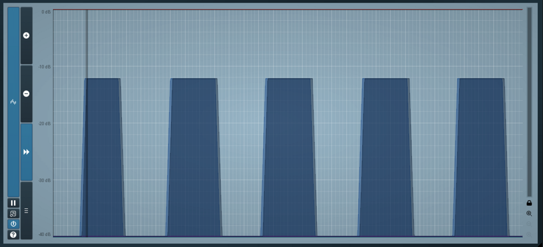Click the magnifier zoom-in icon at right
The height and width of the screenshot is (247, 543).
(x=529, y=214)
